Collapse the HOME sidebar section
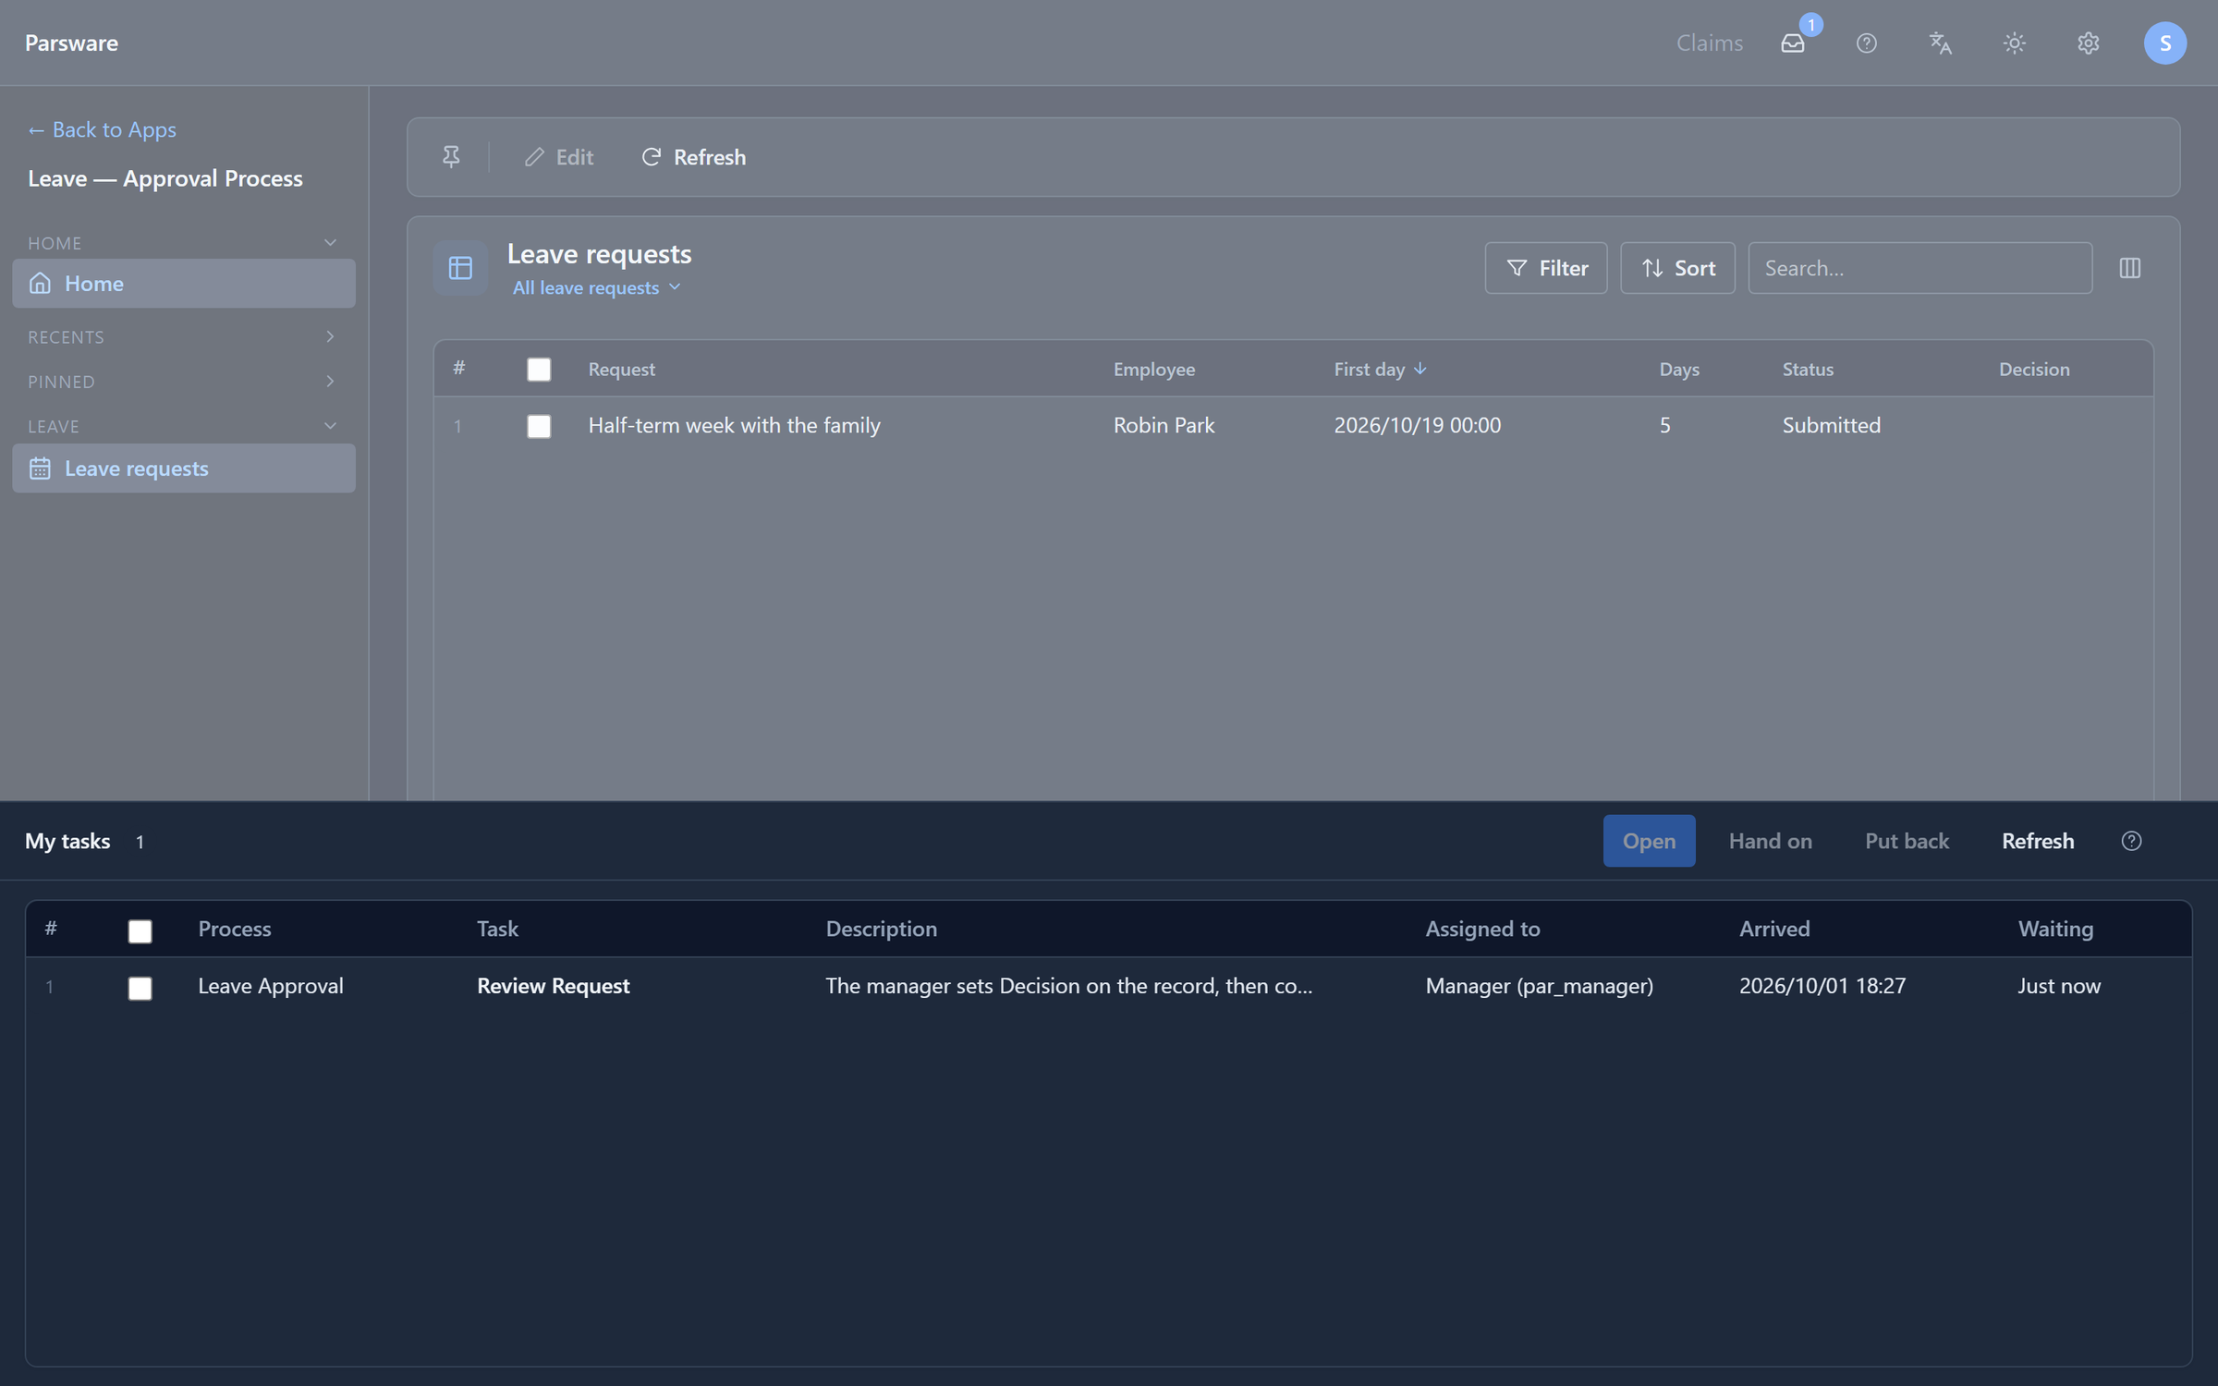Viewport: 2218px width, 1386px height. 330,242
